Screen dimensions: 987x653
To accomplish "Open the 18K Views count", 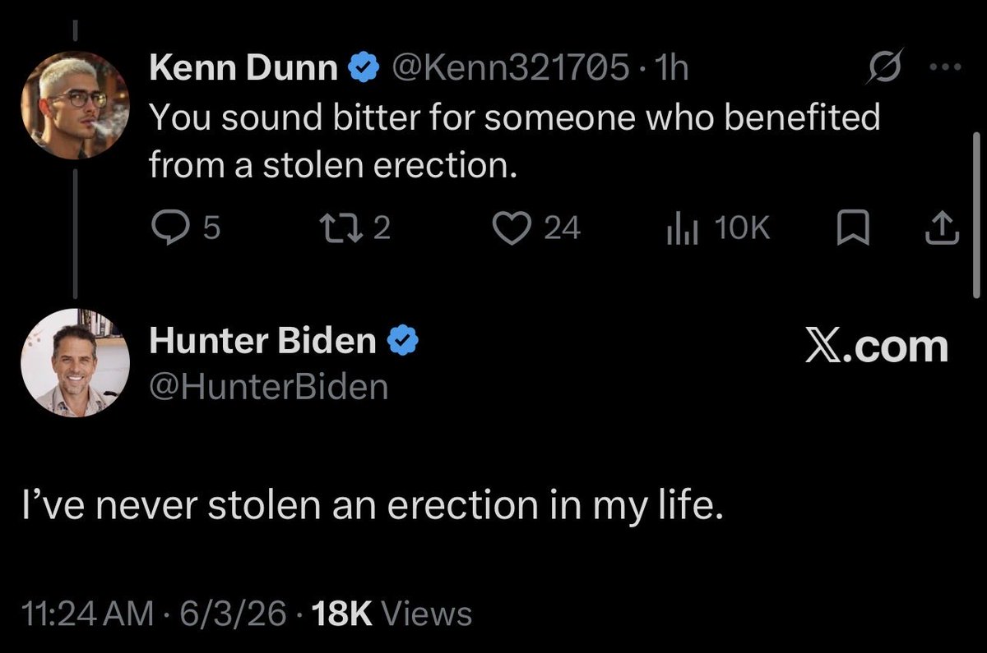I will (393, 613).
